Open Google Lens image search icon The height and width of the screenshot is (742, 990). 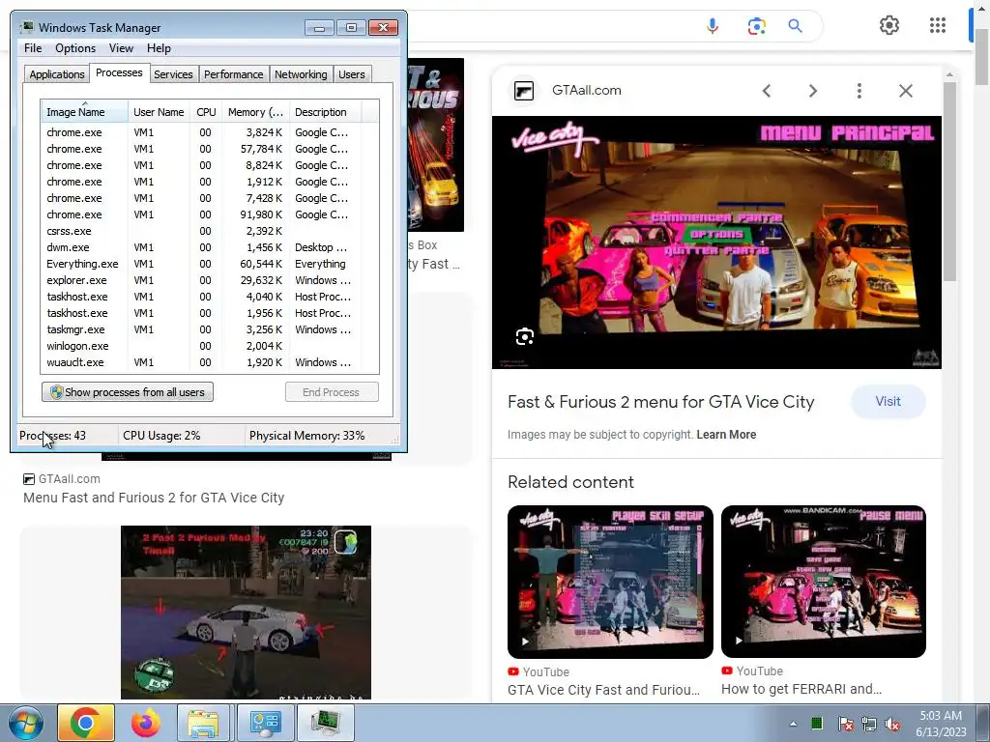(x=756, y=26)
